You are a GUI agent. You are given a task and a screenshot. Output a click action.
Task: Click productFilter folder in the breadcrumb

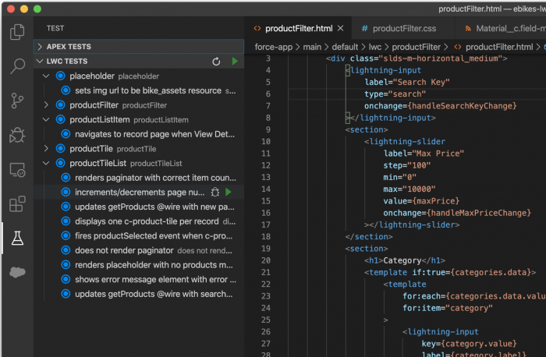tap(416, 47)
